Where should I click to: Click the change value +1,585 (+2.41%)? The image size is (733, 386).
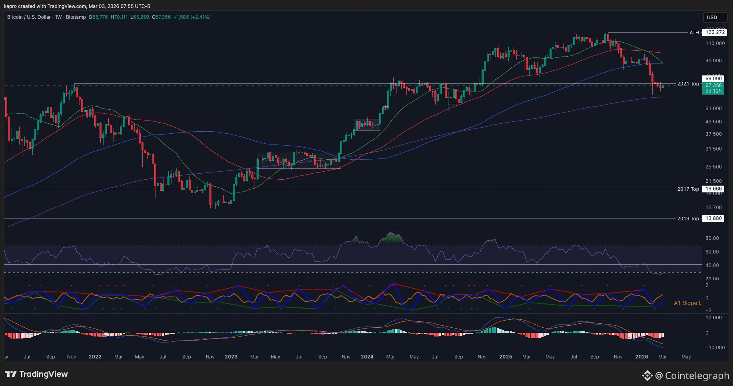192,17
